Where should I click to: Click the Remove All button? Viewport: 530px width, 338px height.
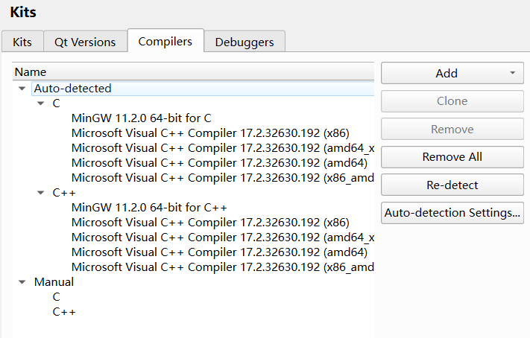pyautogui.click(x=452, y=157)
